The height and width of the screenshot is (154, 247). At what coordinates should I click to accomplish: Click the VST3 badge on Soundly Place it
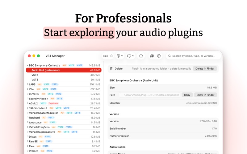59,99
